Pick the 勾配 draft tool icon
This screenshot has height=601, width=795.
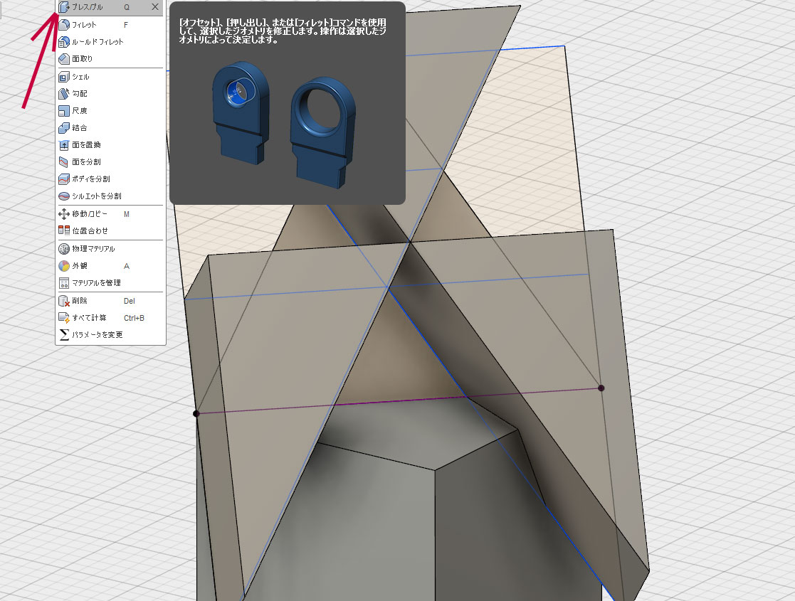(64, 93)
